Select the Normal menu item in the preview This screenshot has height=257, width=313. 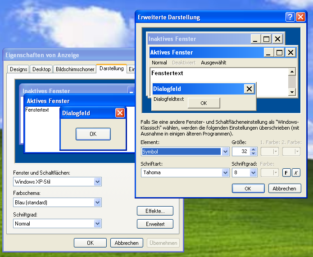(x=159, y=63)
